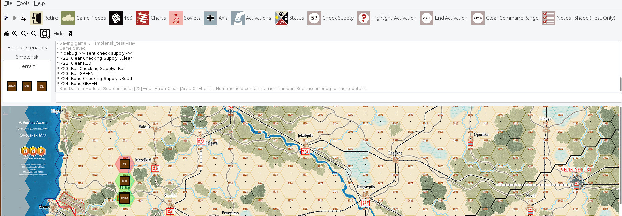Click the Clear Command Range CMD icon
The width and height of the screenshot is (622, 216).
click(478, 18)
